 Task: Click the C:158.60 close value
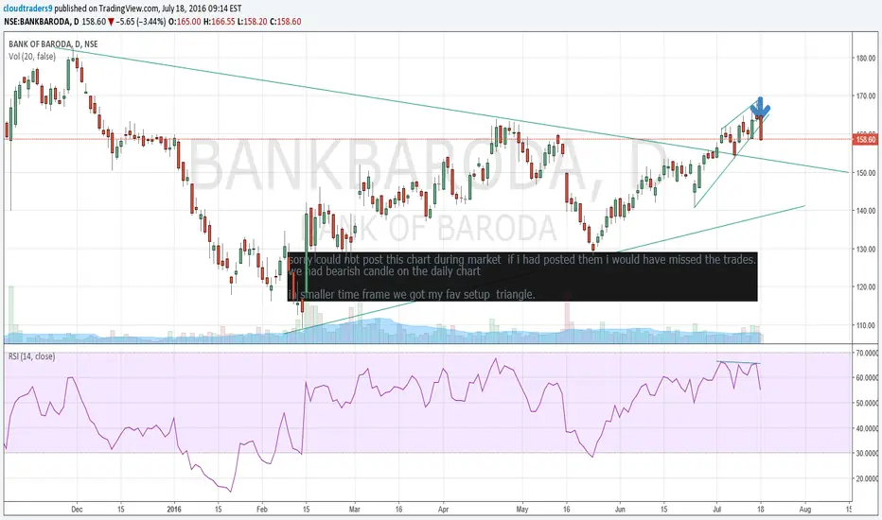tap(285, 22)
